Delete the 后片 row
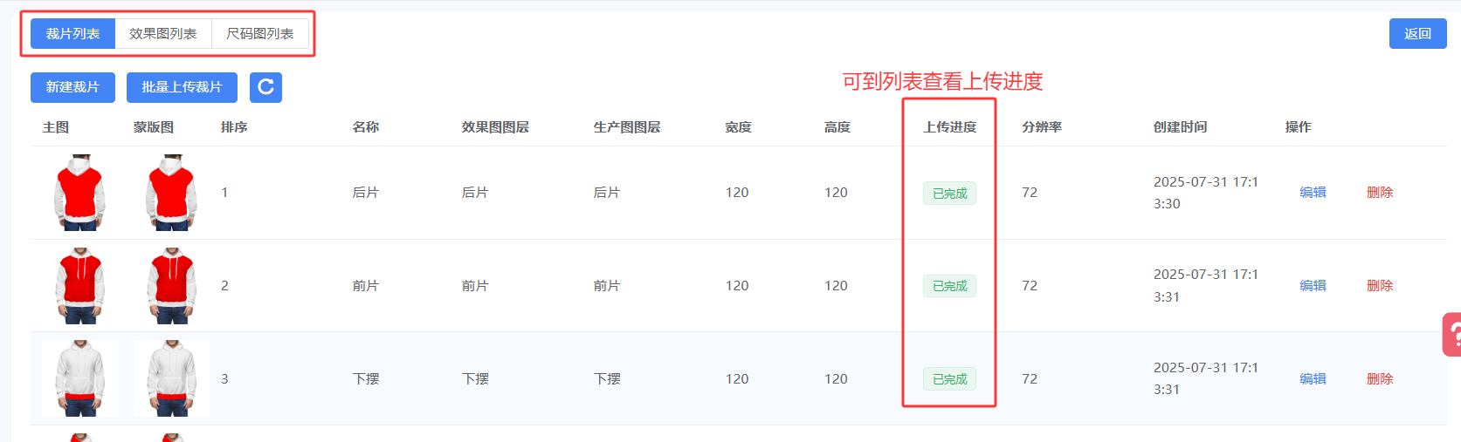 [x=1380, y=193]
